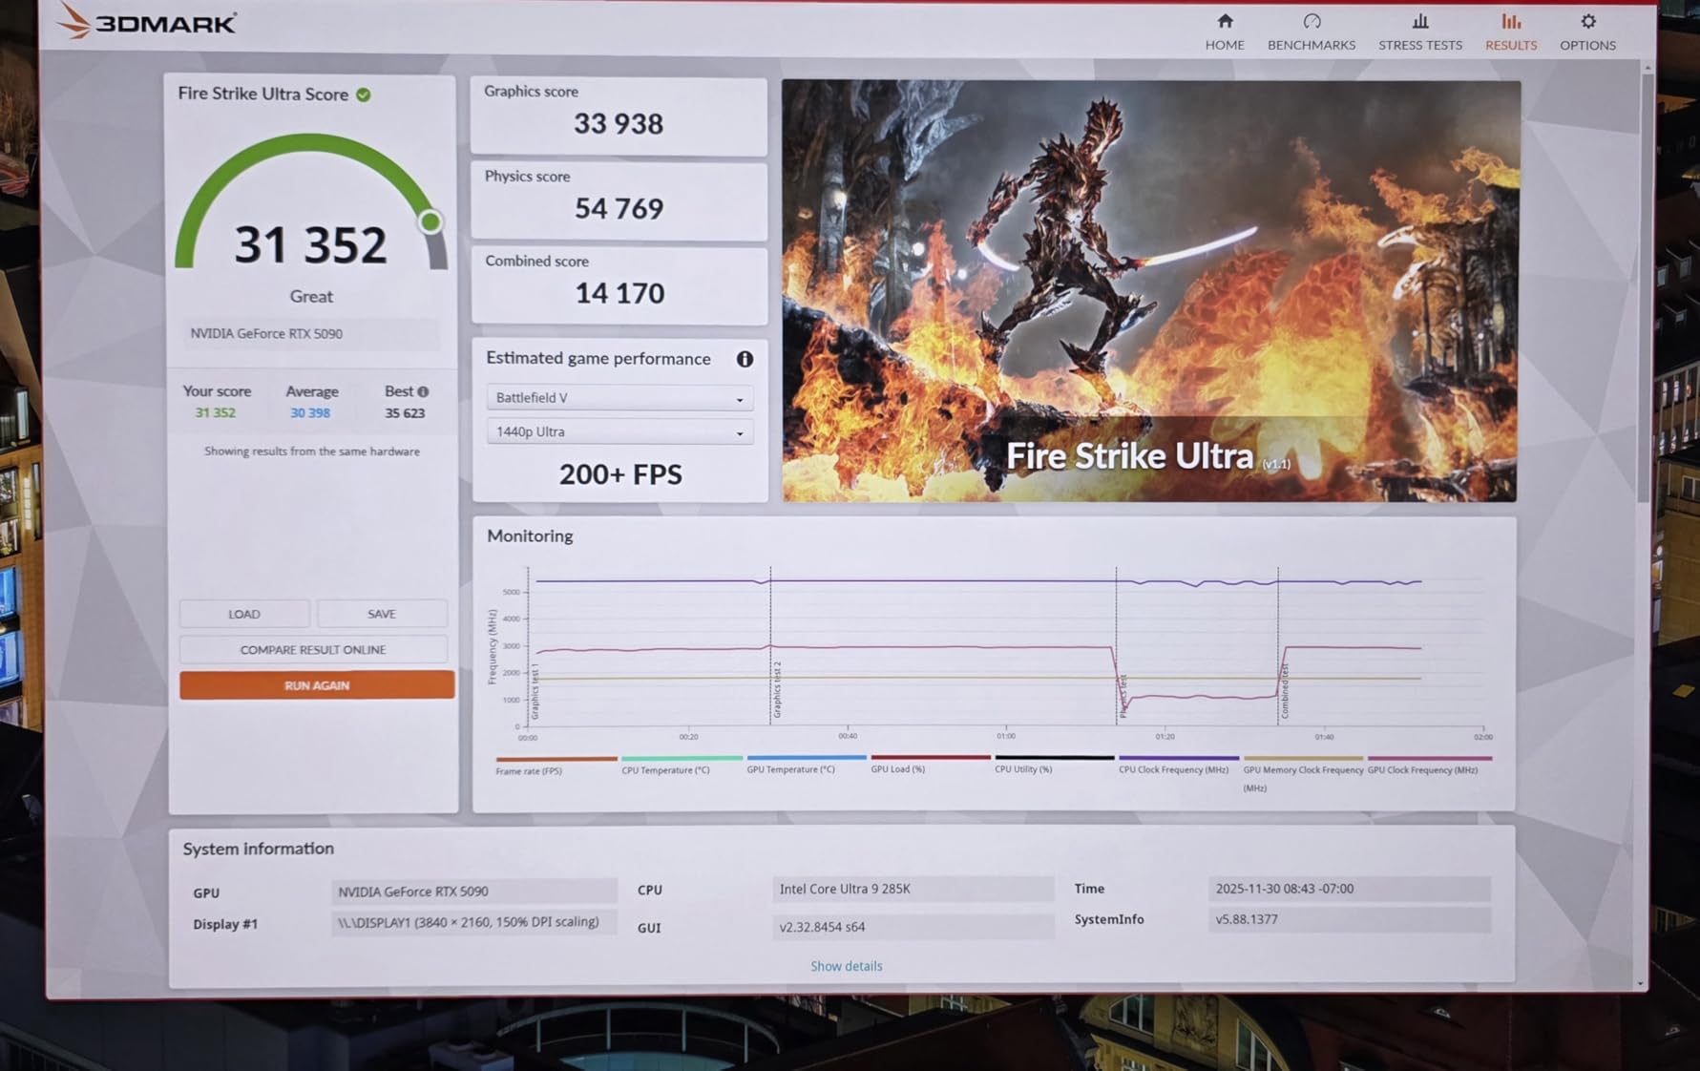
Task: Open the Home icon in navigation
Action: (1225, 21)
